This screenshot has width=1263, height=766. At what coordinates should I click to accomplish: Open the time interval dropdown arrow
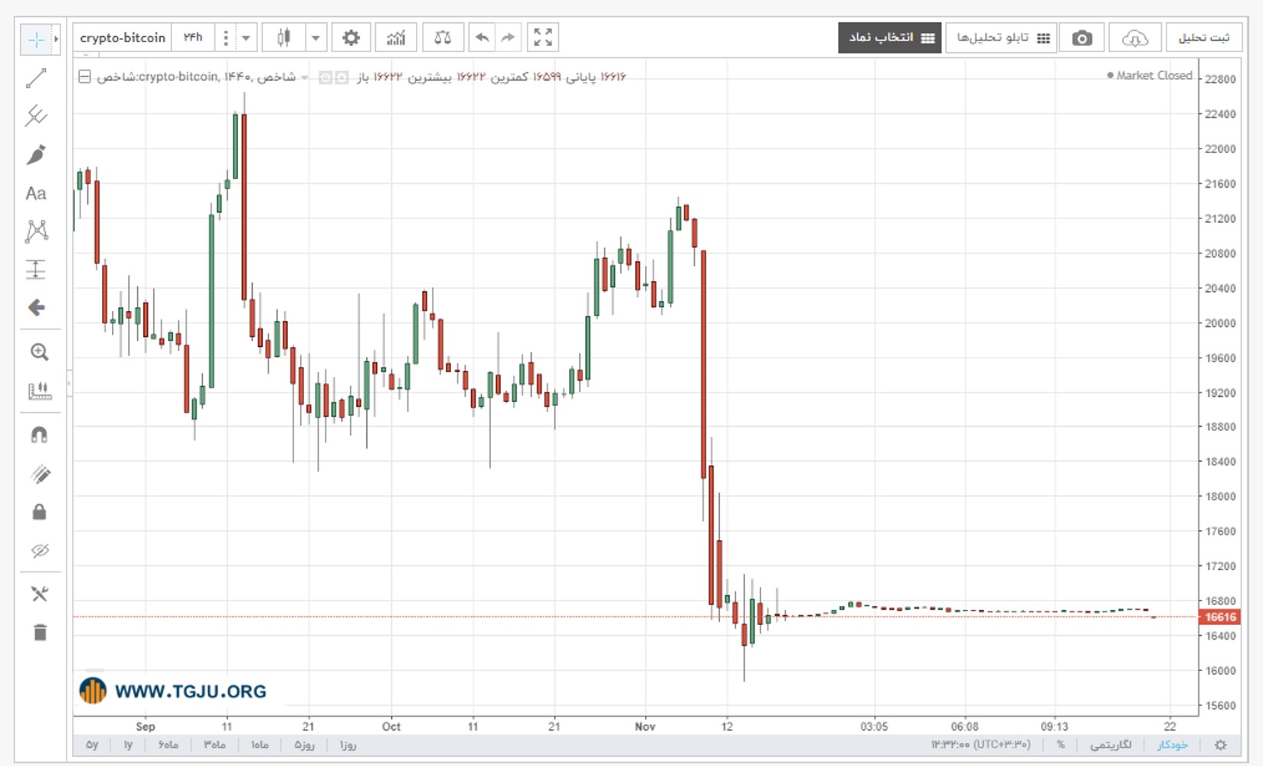click(246, 38)
